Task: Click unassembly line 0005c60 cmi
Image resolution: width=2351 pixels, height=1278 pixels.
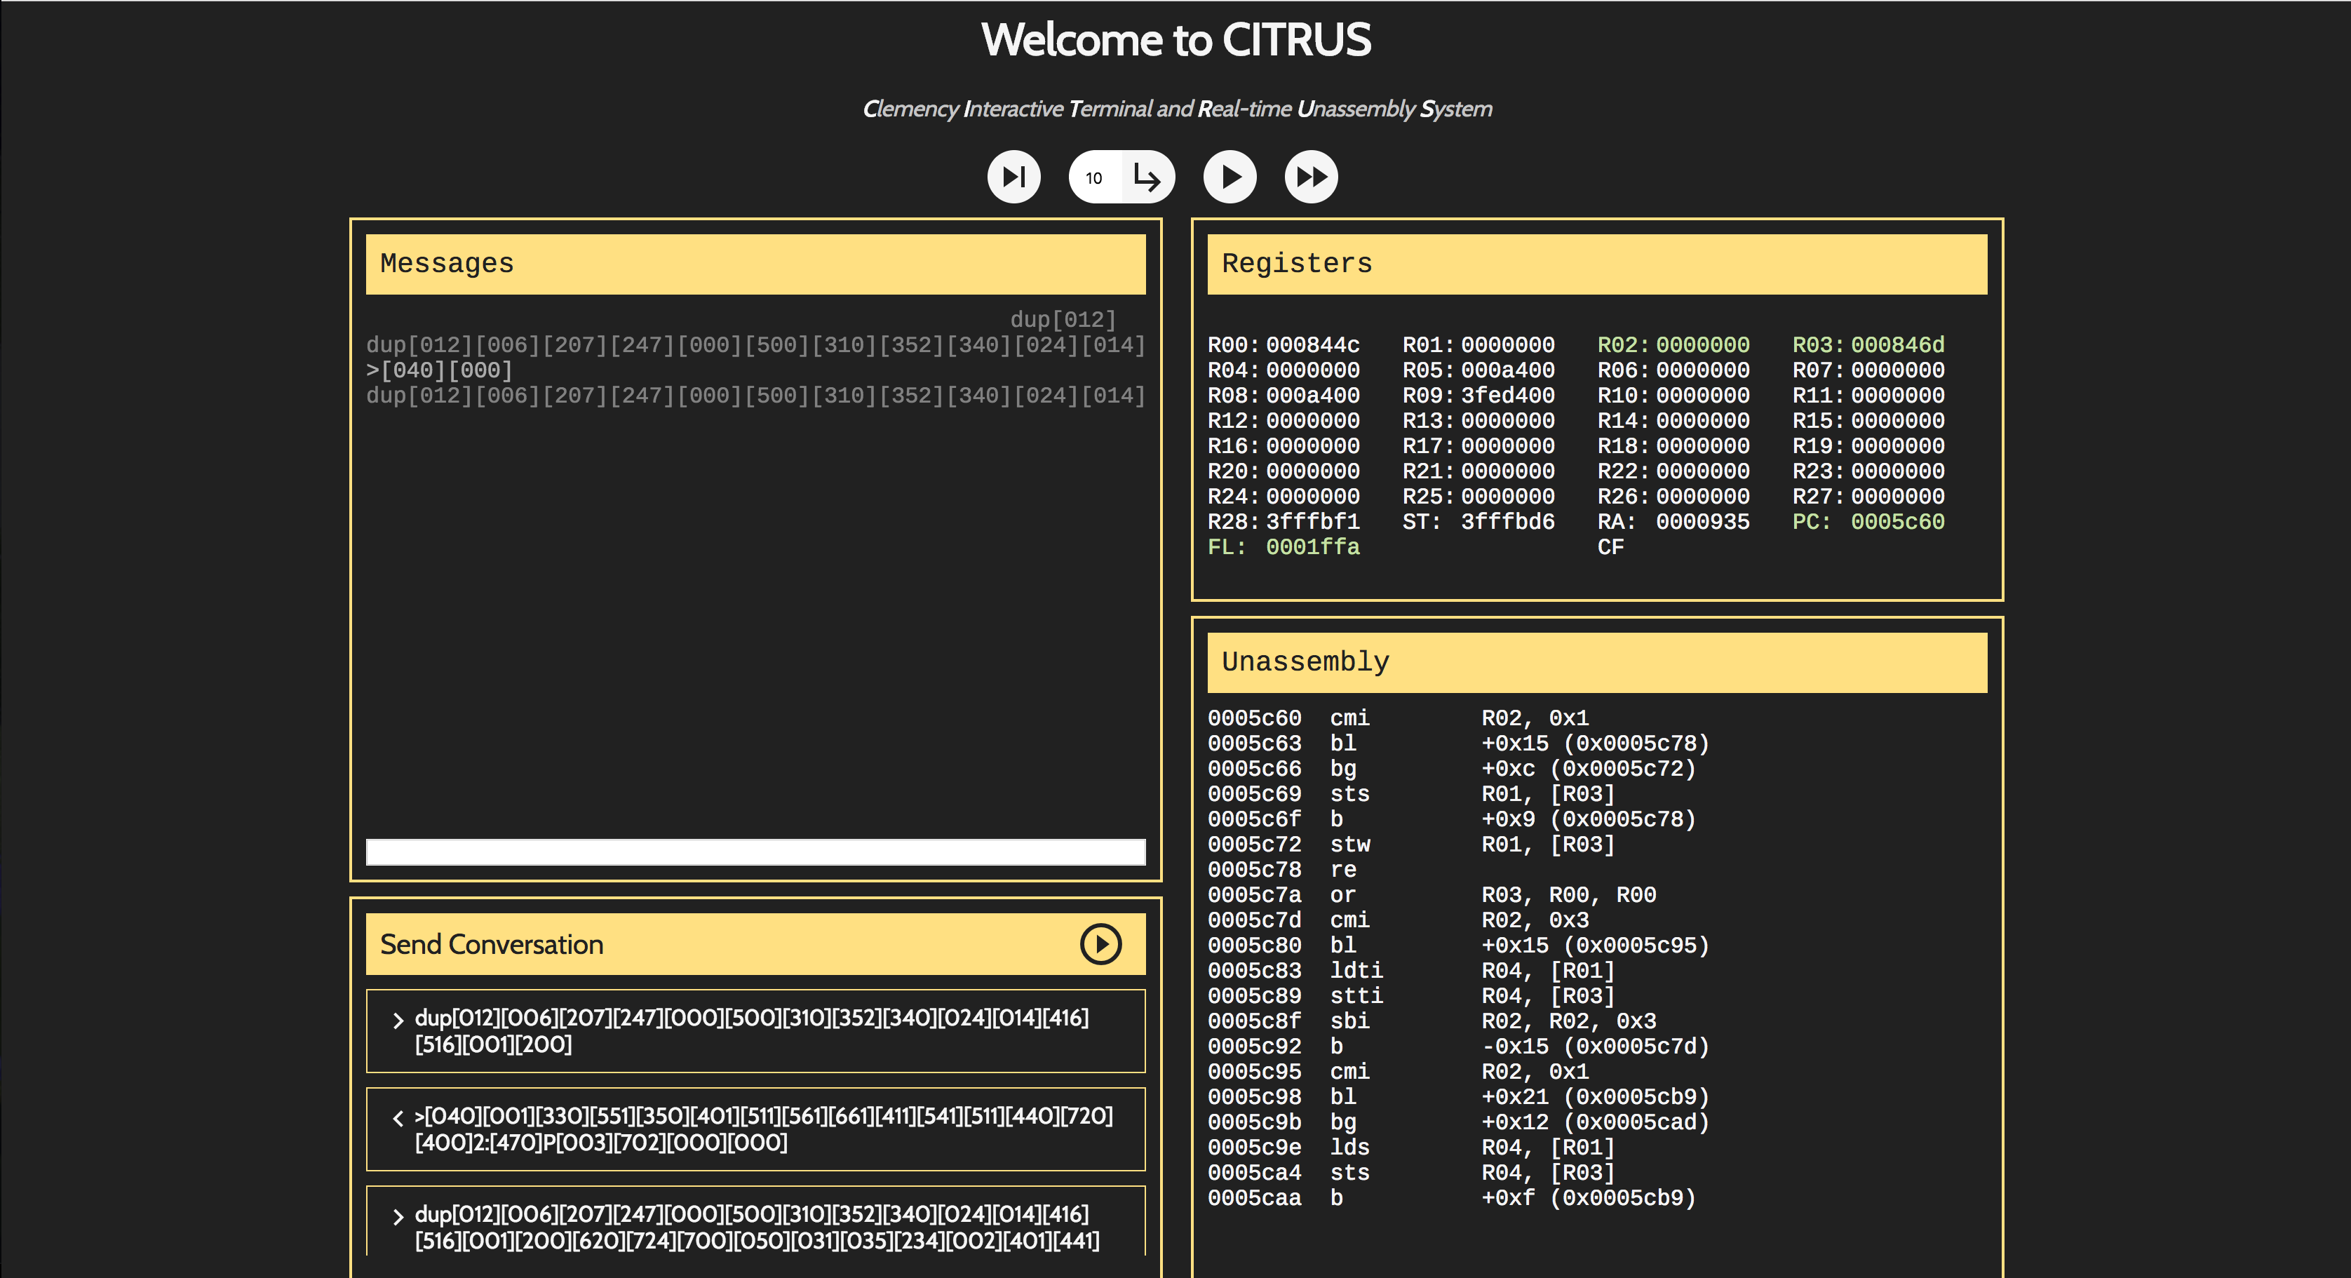Action: coord(1399,718)
